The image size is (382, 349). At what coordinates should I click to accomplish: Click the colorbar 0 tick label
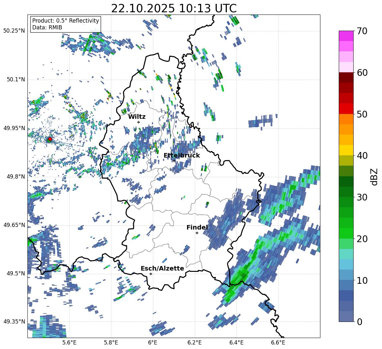359,322
